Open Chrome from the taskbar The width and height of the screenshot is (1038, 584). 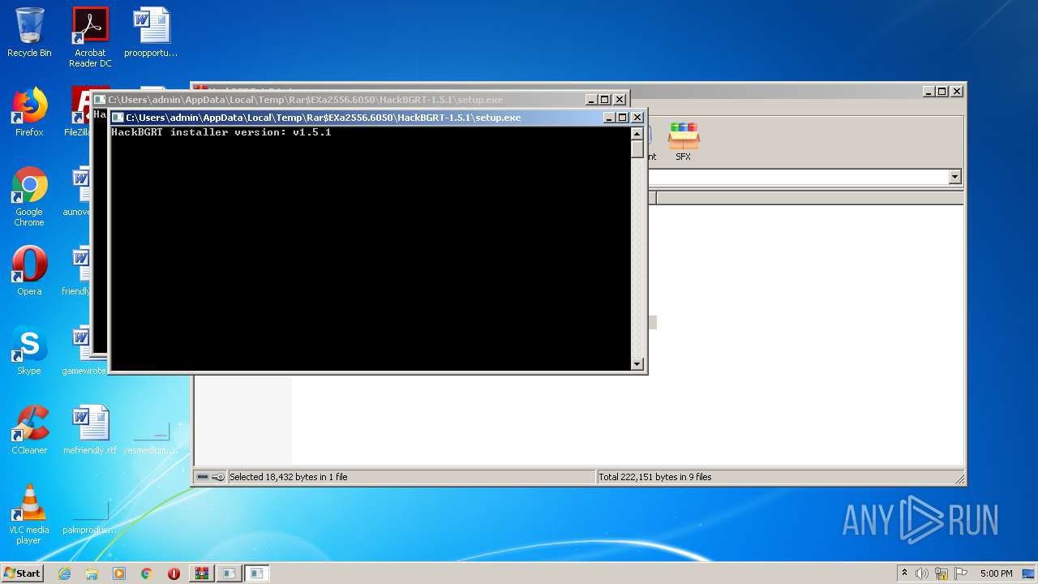pyautogui.click(x=147, y=573)
